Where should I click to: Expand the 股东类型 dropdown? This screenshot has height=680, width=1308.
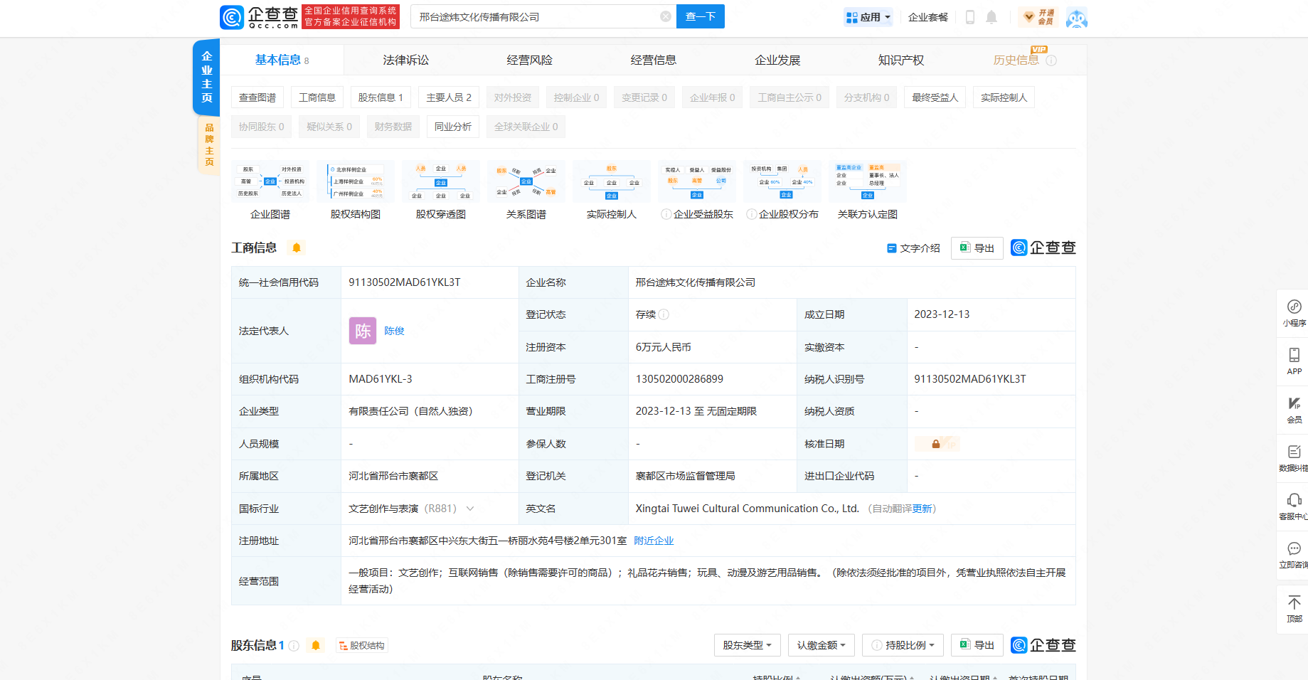click(747, 645)
